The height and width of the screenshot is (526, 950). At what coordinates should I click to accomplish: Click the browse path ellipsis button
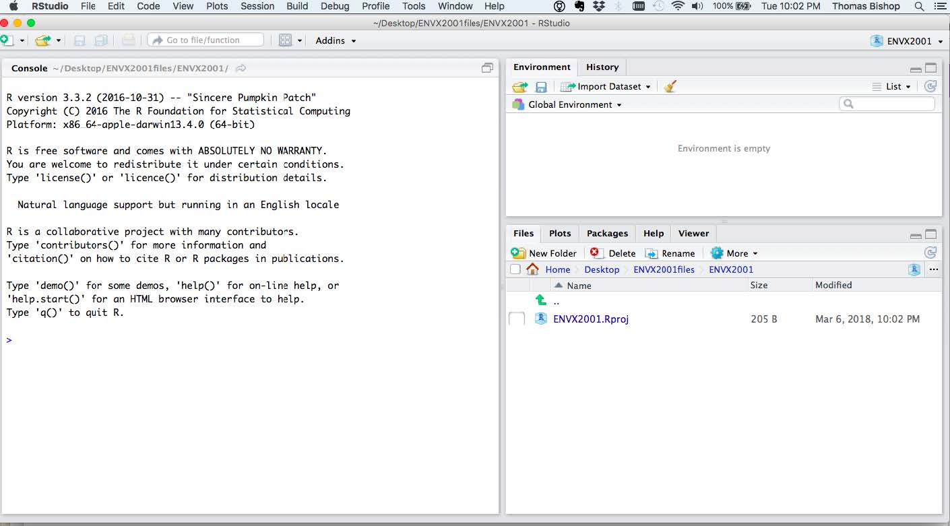934,269
